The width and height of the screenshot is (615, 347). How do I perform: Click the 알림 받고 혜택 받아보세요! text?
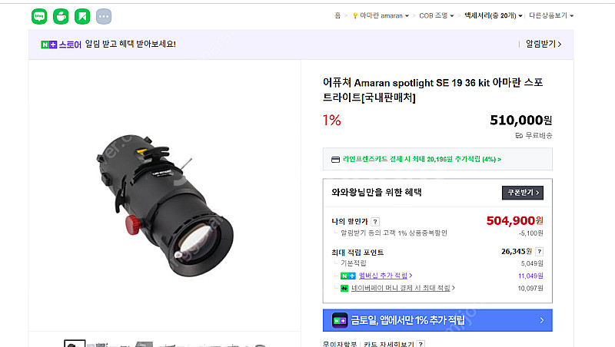(130, 44)
